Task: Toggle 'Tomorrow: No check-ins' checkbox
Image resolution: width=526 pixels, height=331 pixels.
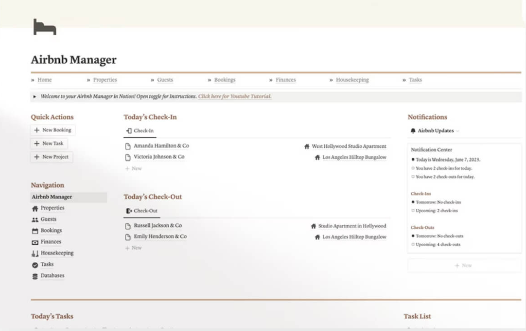Action: (x=413, y=202)
